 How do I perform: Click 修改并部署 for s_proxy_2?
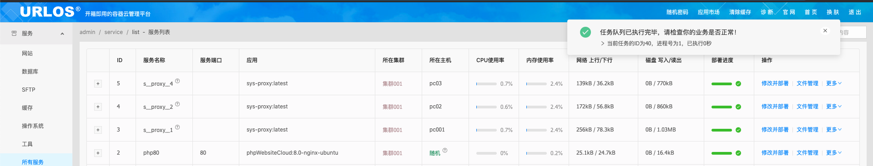pos(775,107)
